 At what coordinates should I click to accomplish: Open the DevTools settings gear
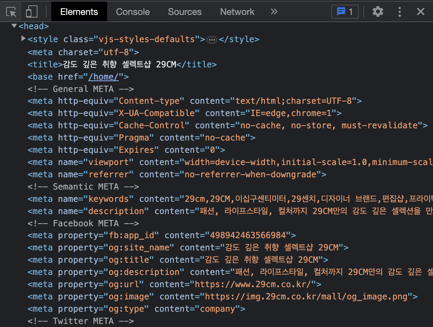coord(378,11)
